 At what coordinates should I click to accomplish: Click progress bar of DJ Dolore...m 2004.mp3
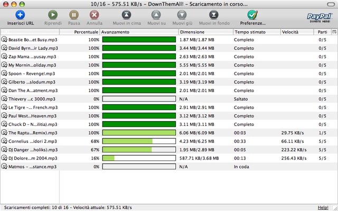pos(139,158)
